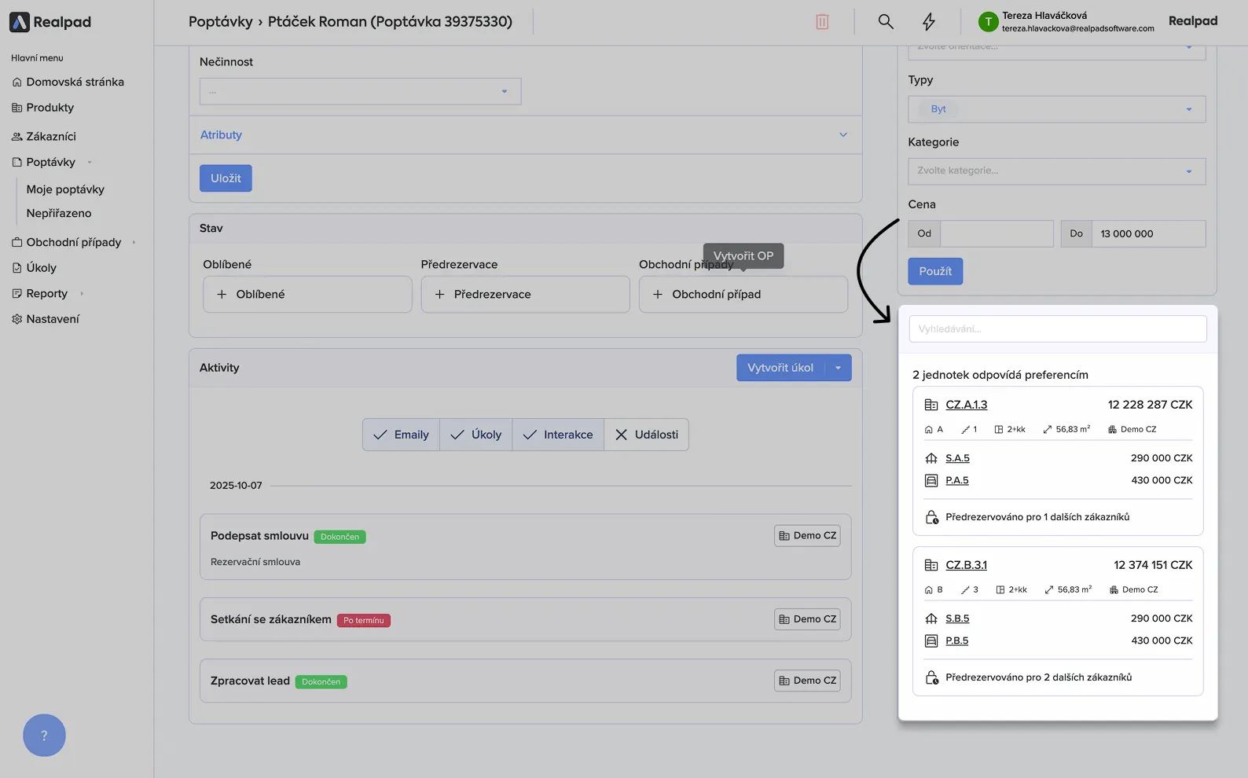This screenshot has height=778, width=1248.
Task: Click the Realpad logo in sidebar
Action: (x=50, y=22)
